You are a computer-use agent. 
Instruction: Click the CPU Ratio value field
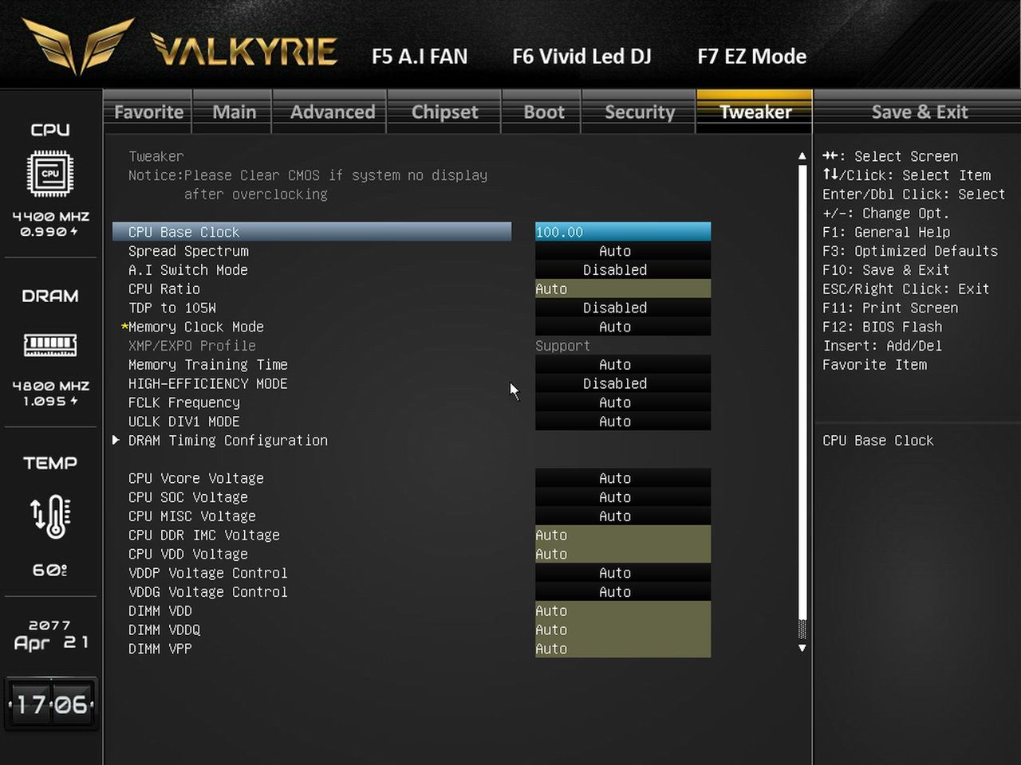pos(623,289)
